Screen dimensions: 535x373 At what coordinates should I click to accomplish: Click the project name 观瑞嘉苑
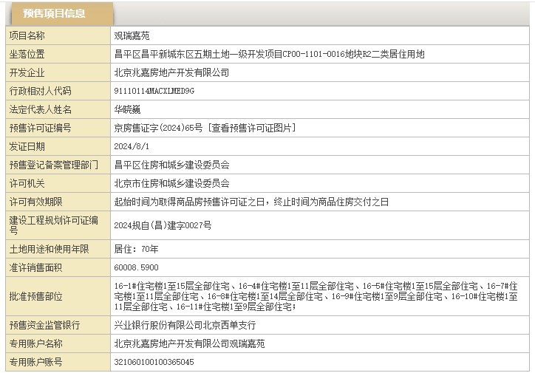point(132,35)
